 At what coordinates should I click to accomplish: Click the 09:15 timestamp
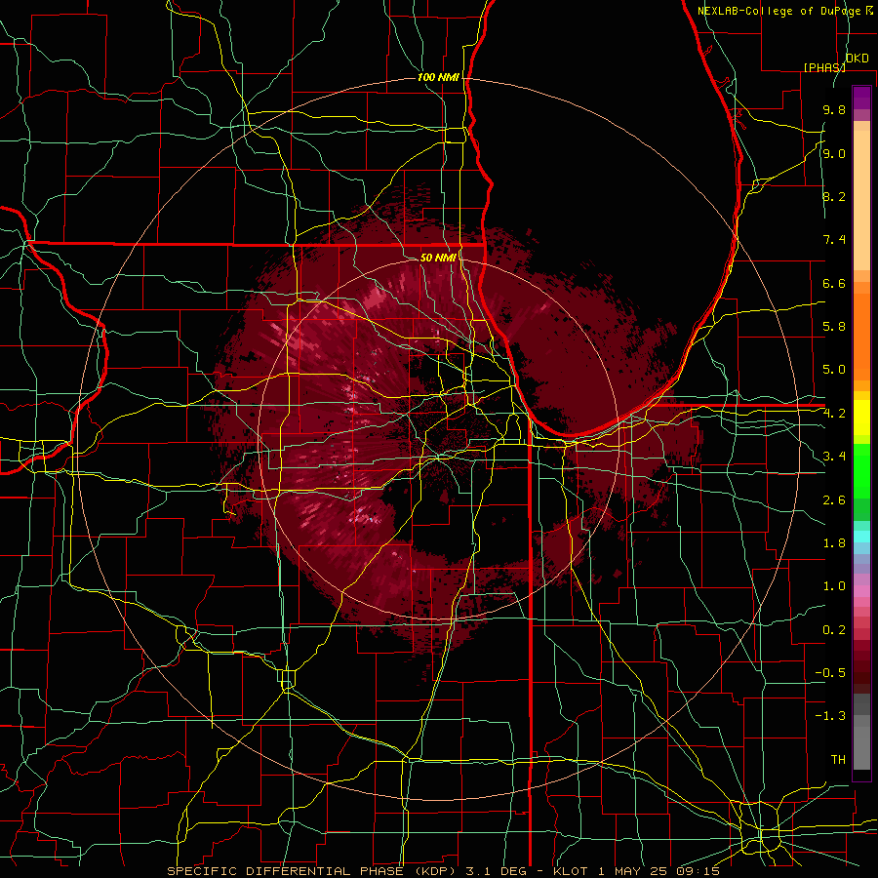click(698, 871)
